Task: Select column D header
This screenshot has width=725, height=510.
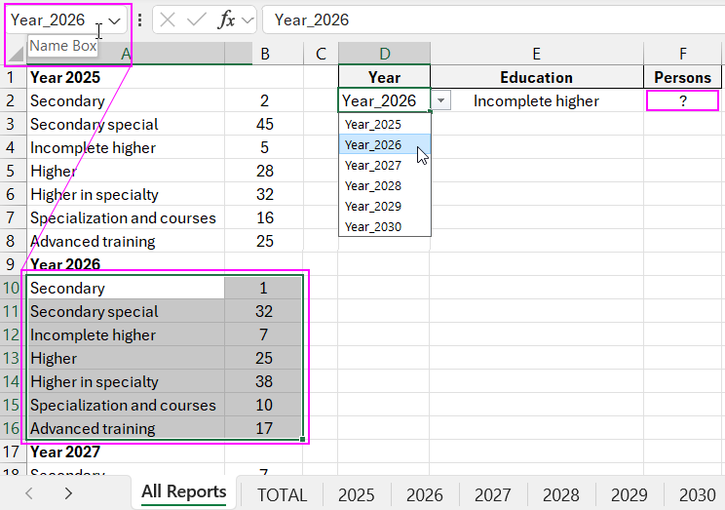Action: tap(384, 54)
